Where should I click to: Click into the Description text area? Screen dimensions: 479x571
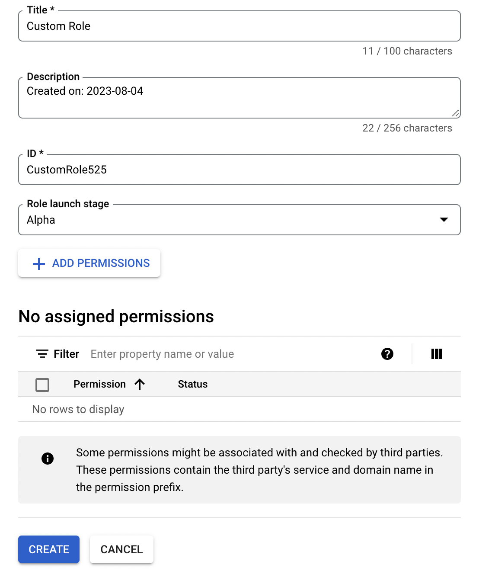pos(239,98)
